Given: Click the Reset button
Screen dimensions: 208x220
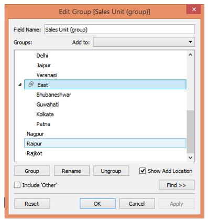Looking at the screenshot, I should click(x=32, y=204).
